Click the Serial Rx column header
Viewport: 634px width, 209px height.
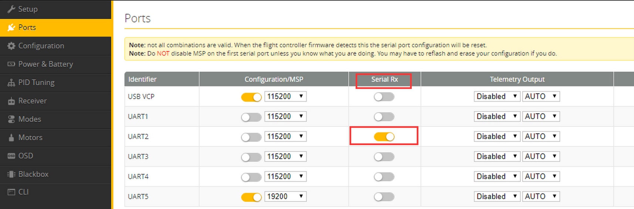coord(384,79)
